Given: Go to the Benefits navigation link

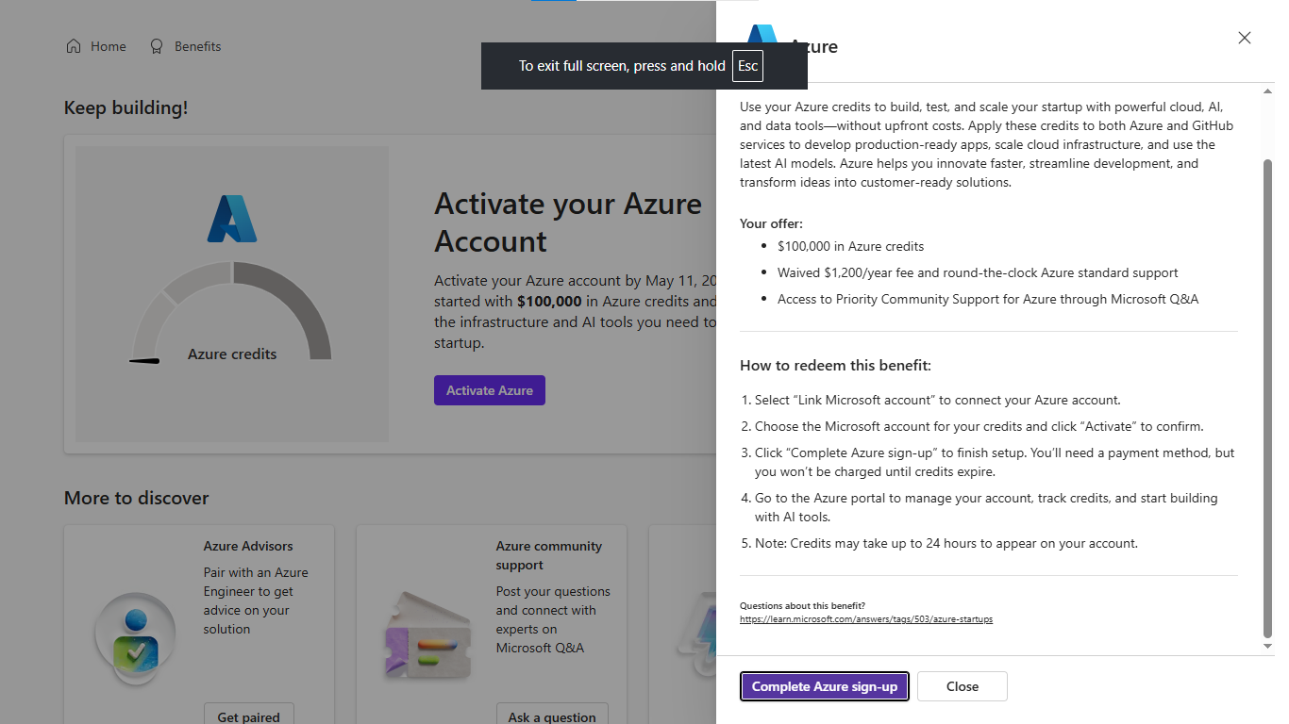Looking at the screenshot, I should pyautogui.click(x=186, y=46).
